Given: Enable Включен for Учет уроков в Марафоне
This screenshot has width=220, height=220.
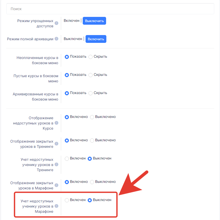Looking at the screenshot, I should click(67, 200).
